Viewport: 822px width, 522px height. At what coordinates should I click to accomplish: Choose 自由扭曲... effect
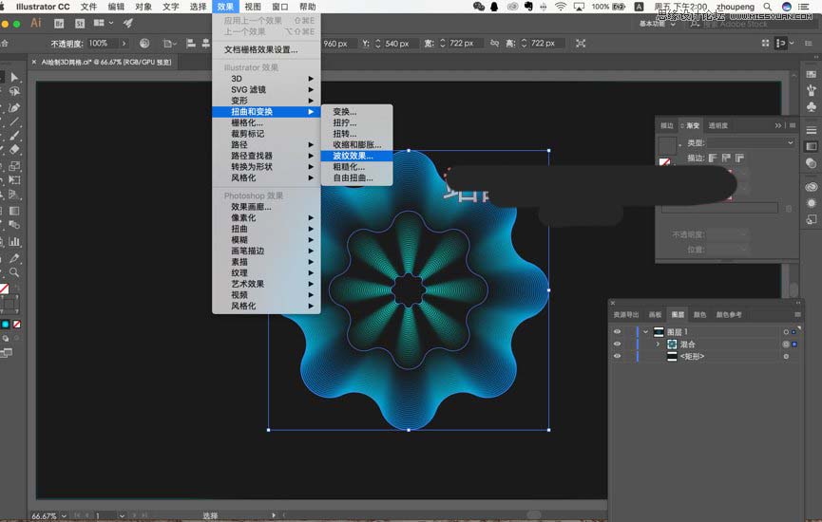356,177
